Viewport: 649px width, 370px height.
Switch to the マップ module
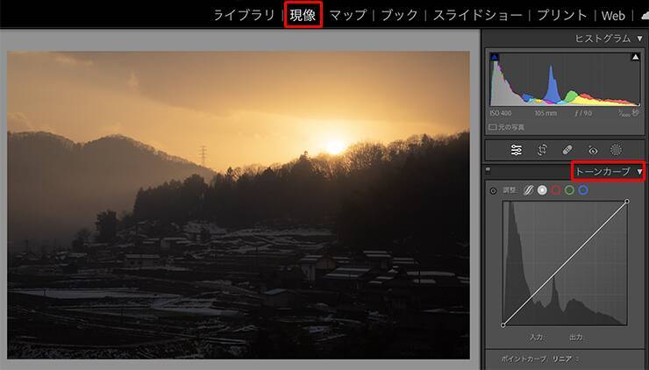point(348,15)
